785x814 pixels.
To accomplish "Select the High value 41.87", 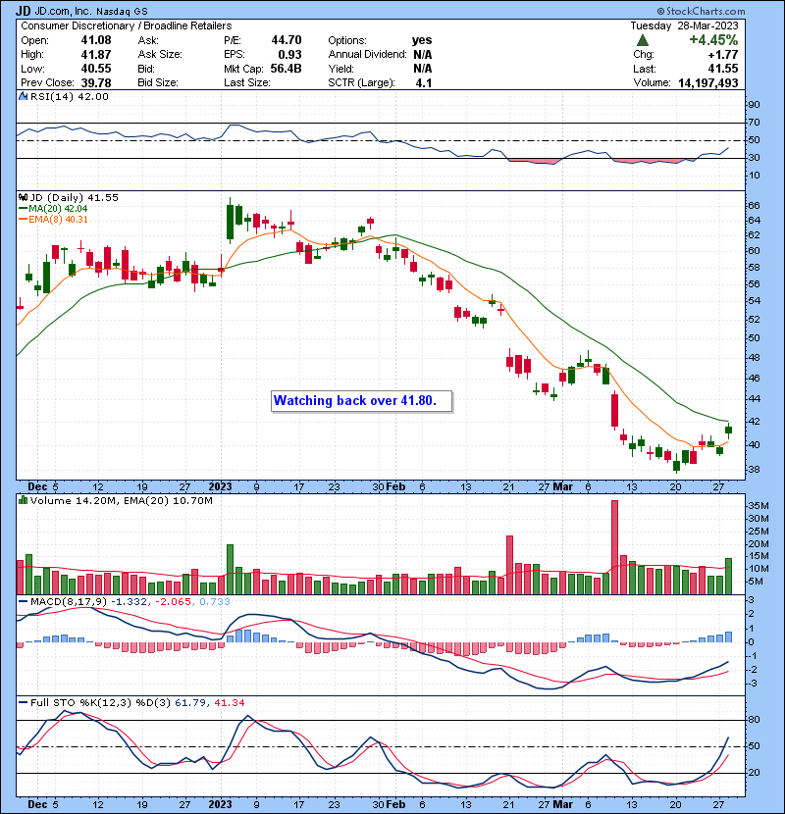I will (96, 54).
